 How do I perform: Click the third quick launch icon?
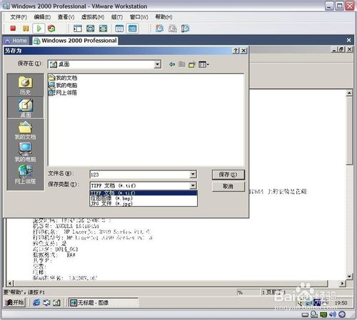tap(56, 302)
